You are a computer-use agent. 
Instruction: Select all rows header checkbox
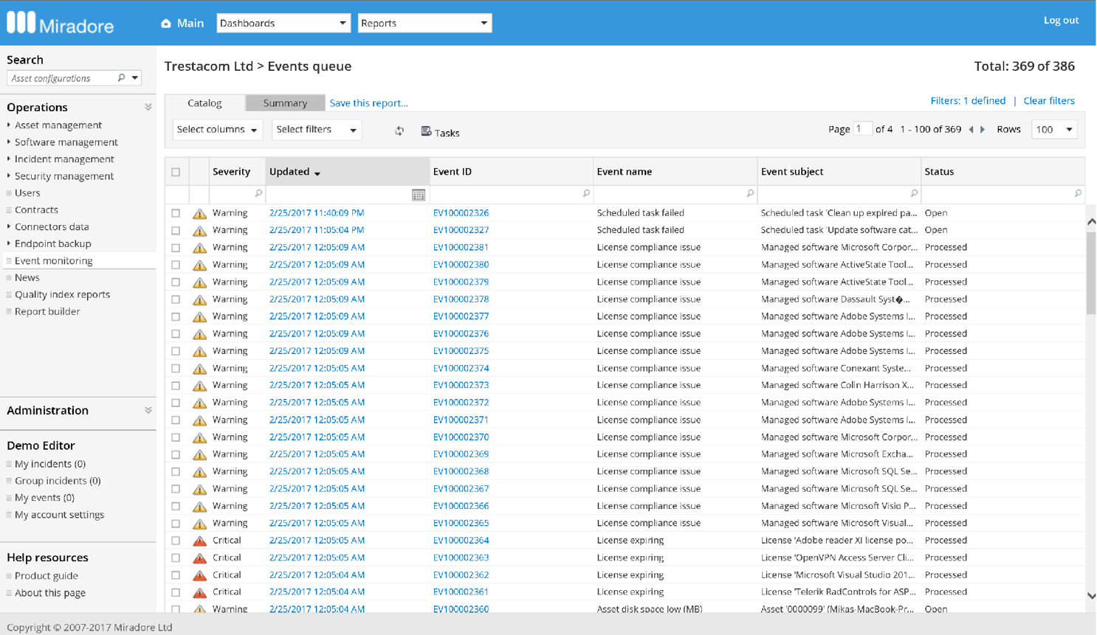(x=176, y=172)
